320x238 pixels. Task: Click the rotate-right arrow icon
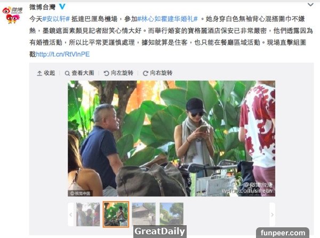pos(146,73)
